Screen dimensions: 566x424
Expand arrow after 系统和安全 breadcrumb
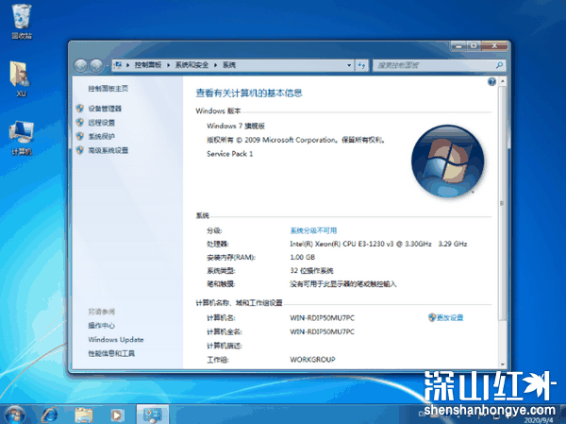pos(215,65)
